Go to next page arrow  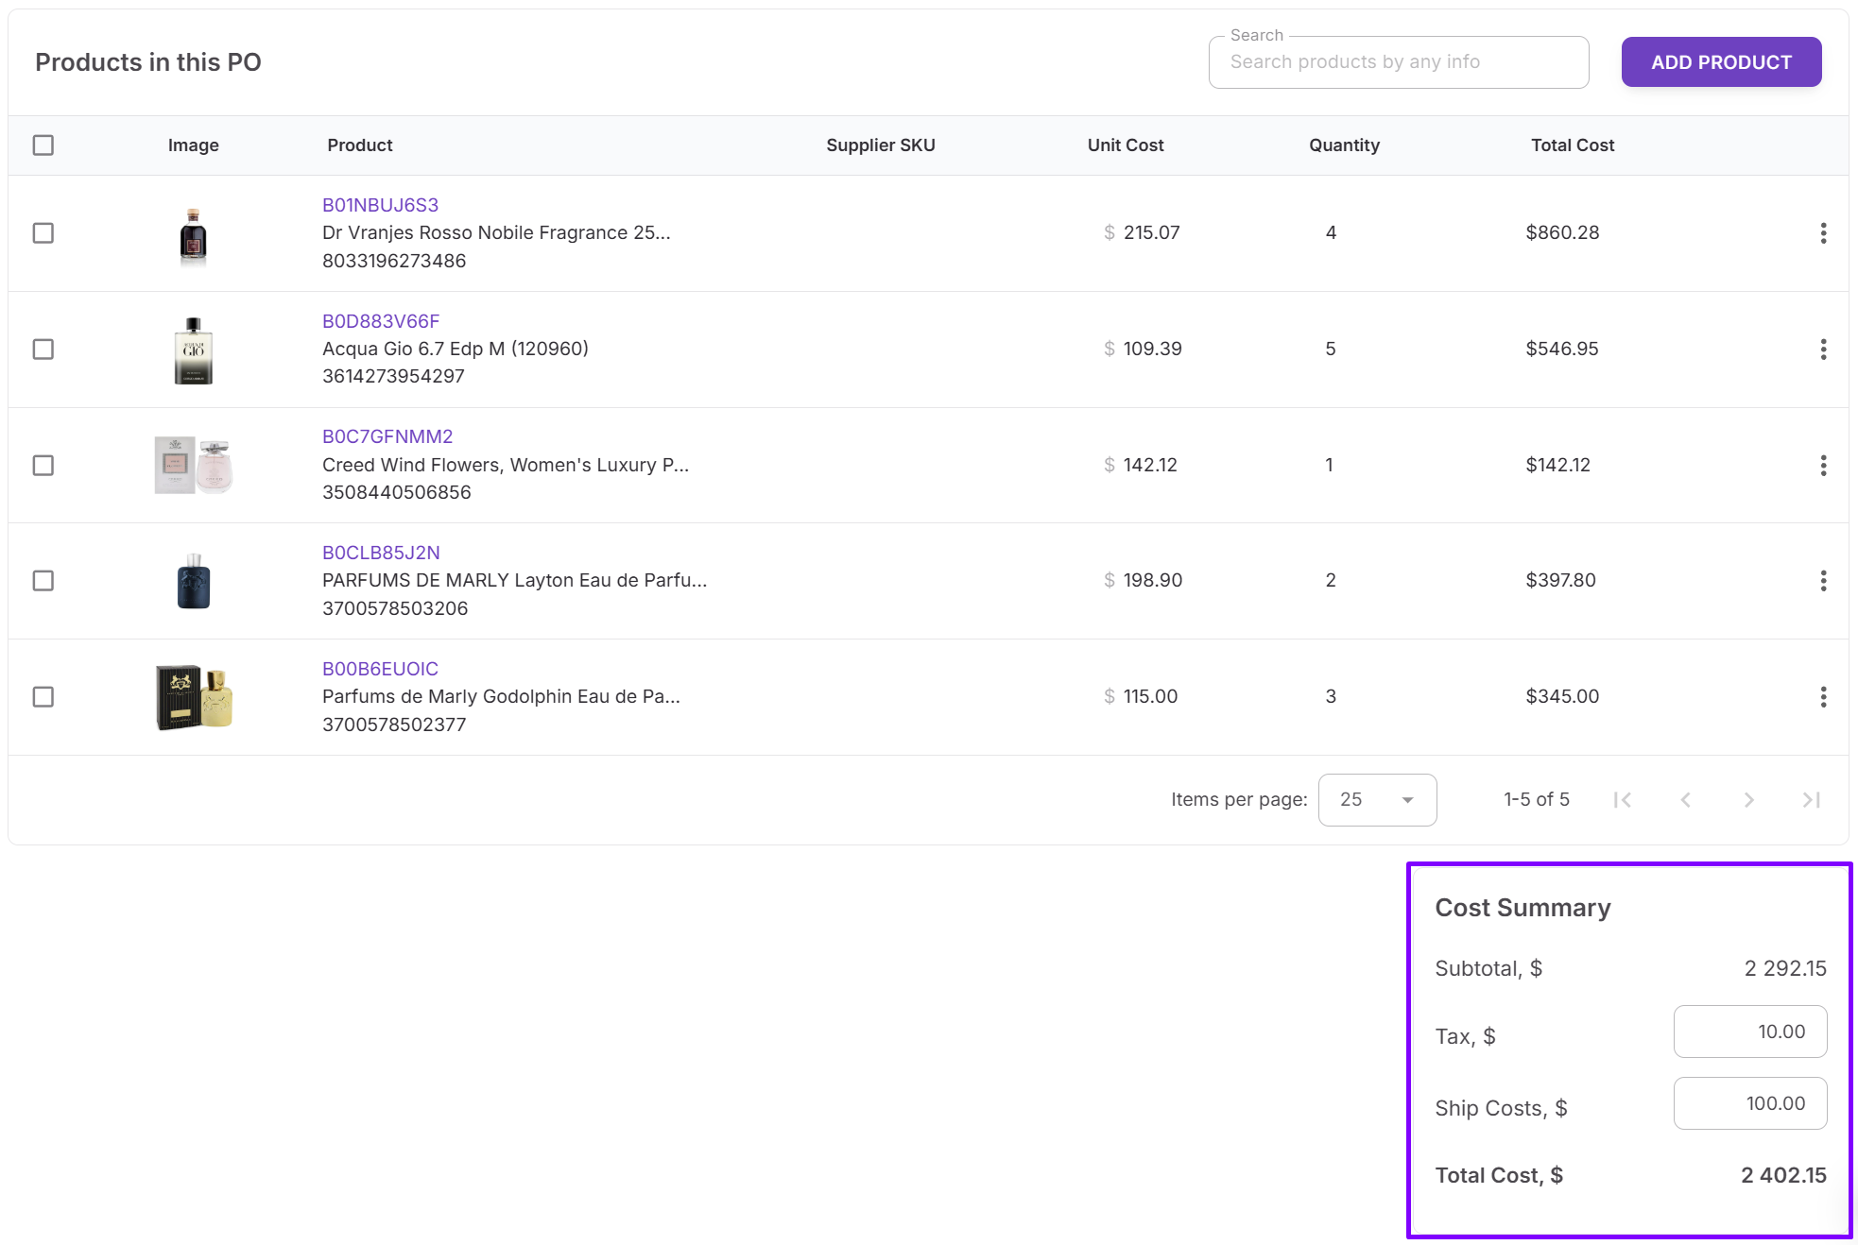tap(1748, 800)
